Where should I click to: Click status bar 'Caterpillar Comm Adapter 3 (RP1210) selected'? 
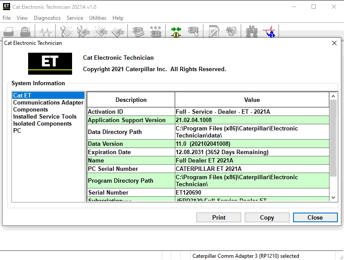click(x=246, y=256)
